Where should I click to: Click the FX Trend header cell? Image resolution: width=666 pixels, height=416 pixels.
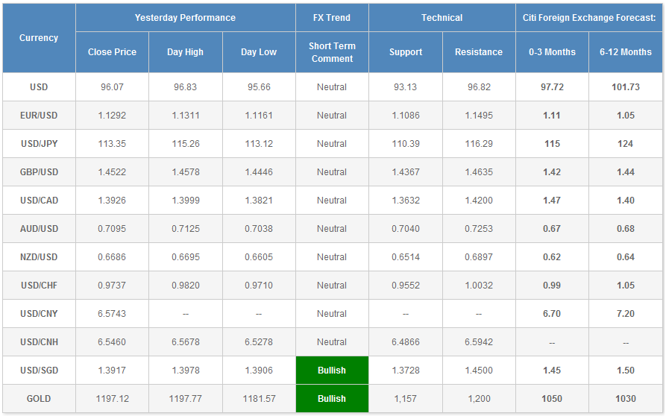pyautogui.click(x=333, y=18)
